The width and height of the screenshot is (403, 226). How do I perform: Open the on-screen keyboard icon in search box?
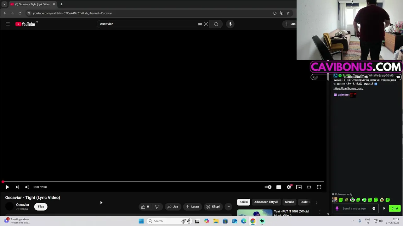coord(200,24)
